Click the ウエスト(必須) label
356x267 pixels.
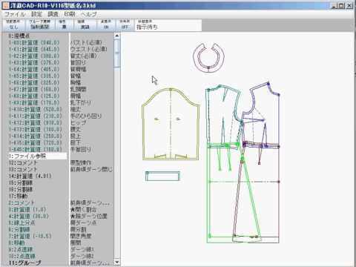click(x=89, y=50)
